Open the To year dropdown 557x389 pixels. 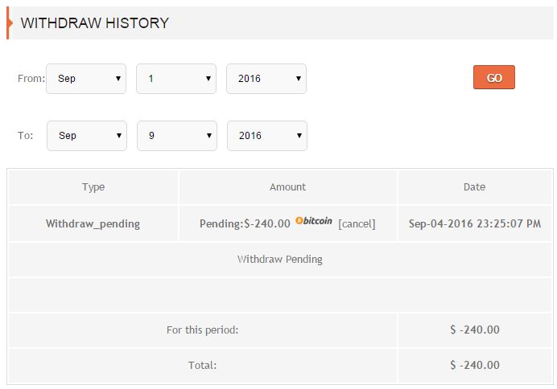(267, 136)
